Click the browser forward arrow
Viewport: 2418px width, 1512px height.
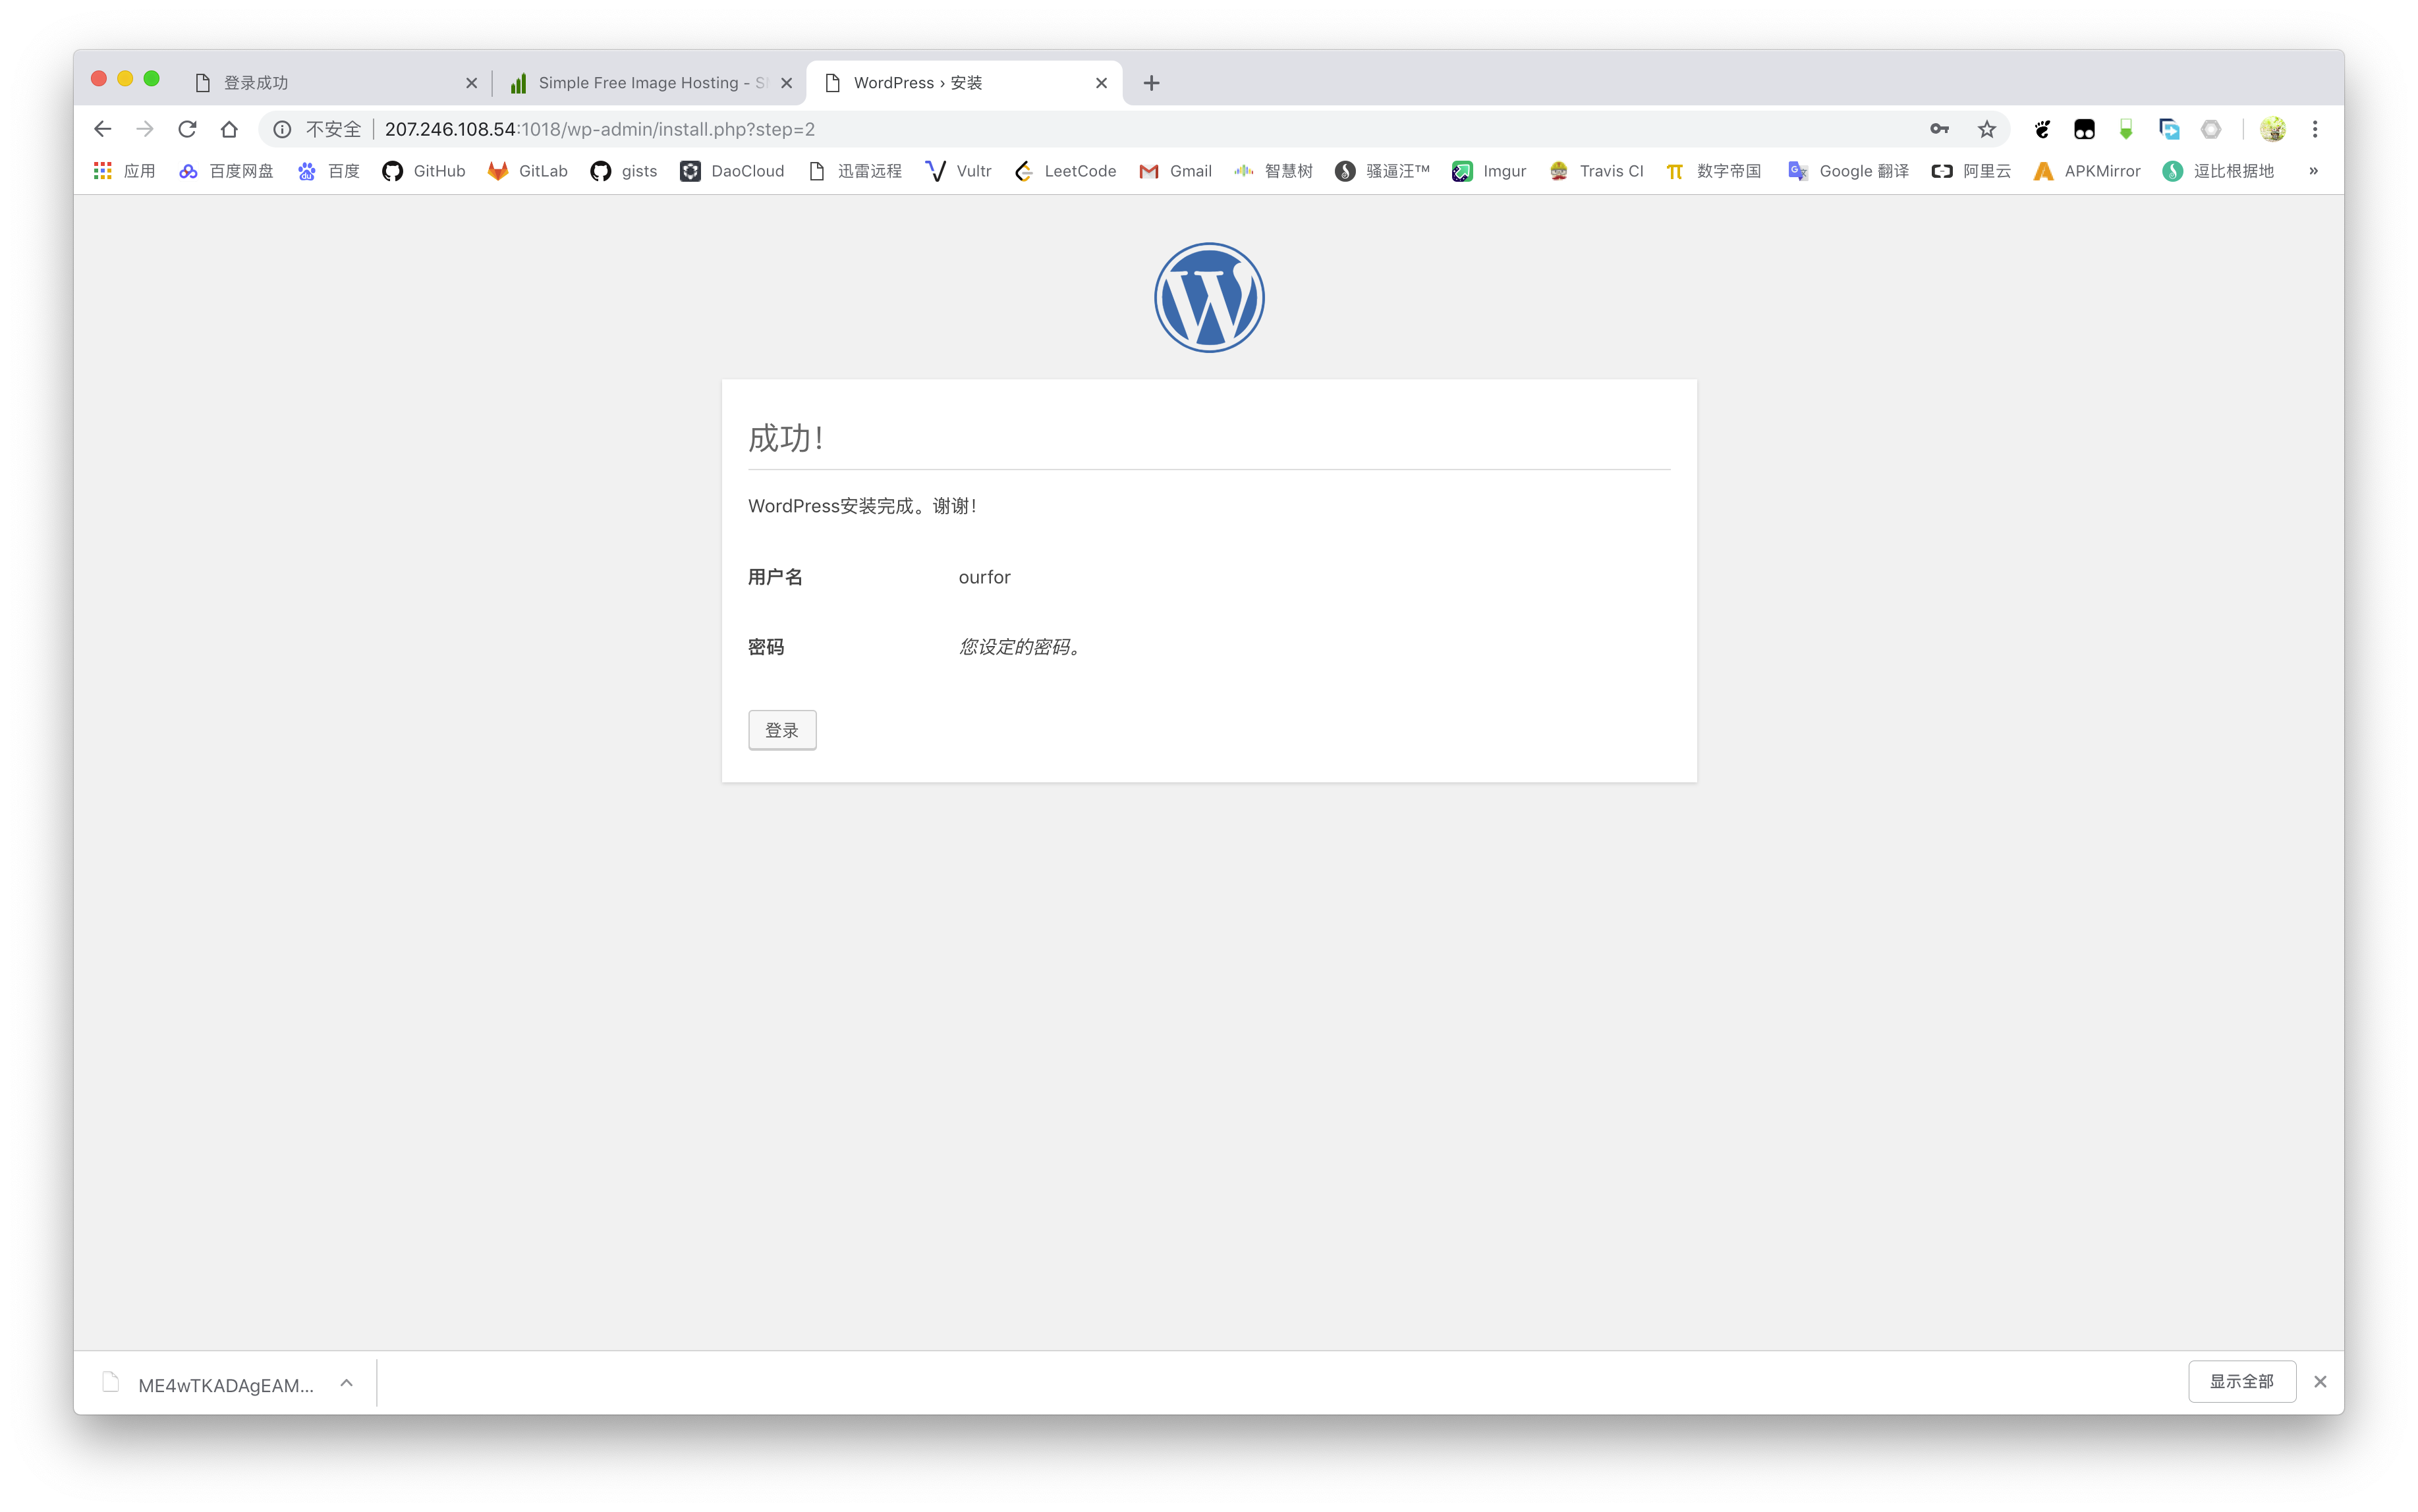point(145,129)
